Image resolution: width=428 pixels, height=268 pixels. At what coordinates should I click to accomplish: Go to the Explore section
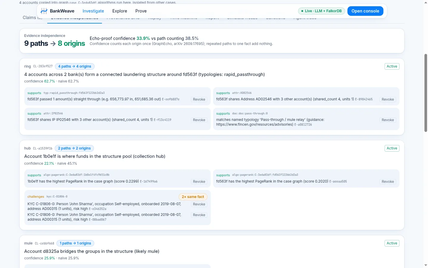120,11
